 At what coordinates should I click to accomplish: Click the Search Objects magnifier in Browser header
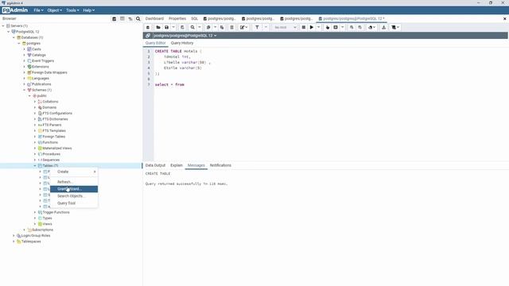(138, 19)
